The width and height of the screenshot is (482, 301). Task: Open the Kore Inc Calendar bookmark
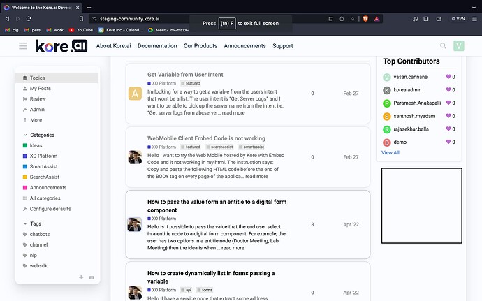[120, 30]
